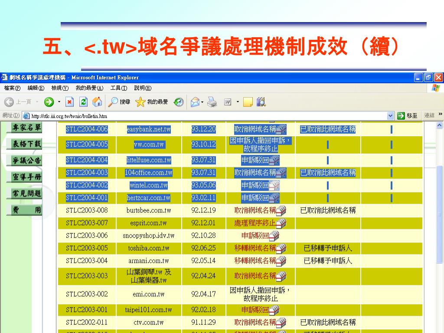Viewport: 444px width, 333px height.
Task: Click the green Forward arrow button
Action: tap(49, 102)
